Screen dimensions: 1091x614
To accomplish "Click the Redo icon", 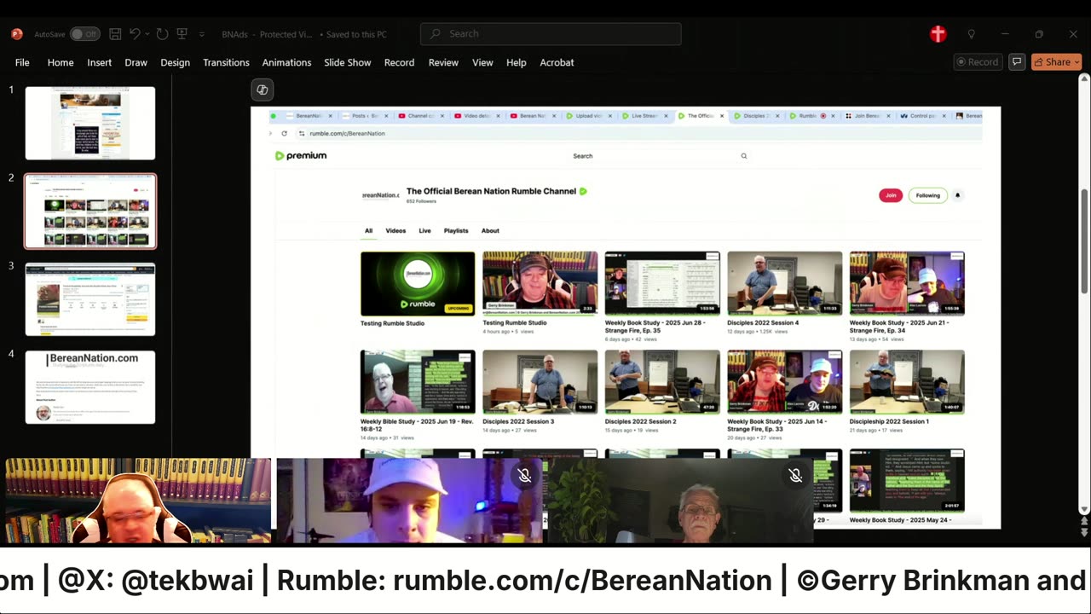I will tap(162, 34).
